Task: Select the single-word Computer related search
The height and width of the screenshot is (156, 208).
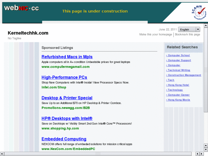Action: tap(173, 65)
